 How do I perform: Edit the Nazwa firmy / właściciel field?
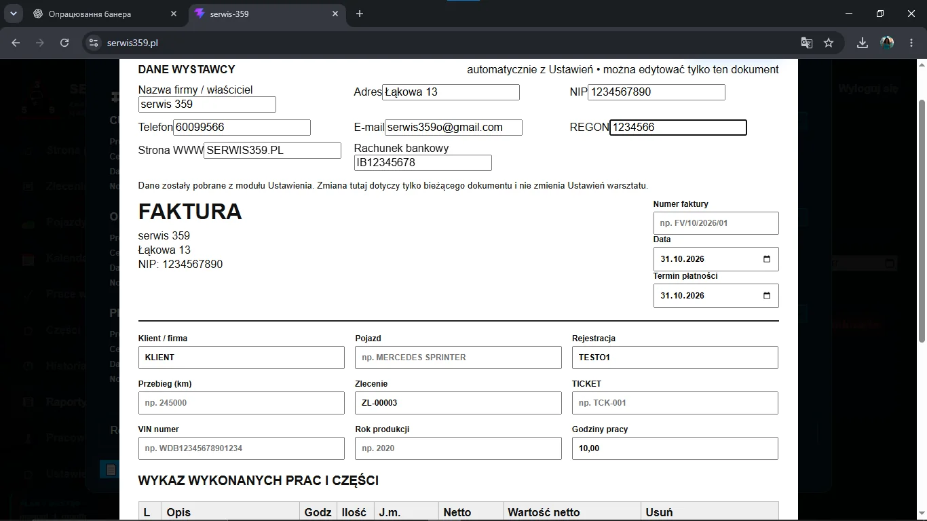coord(207,104)
